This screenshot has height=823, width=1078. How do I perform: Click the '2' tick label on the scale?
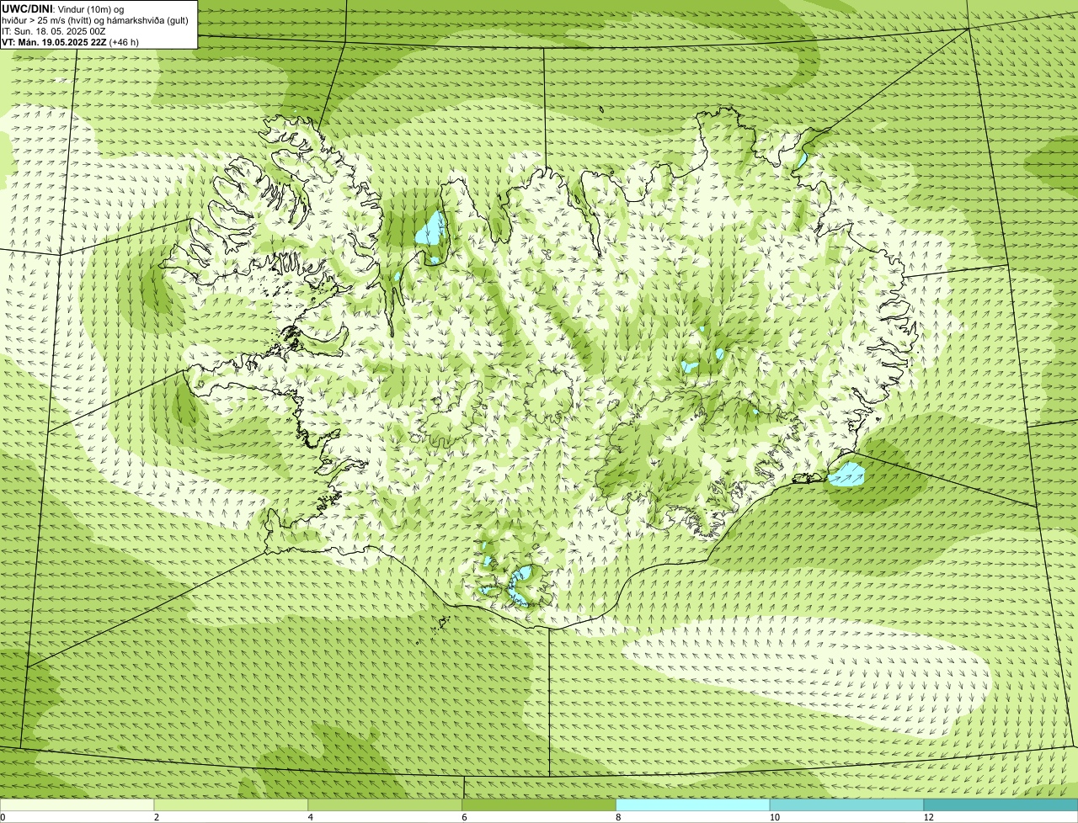click(x=157, y=817)
